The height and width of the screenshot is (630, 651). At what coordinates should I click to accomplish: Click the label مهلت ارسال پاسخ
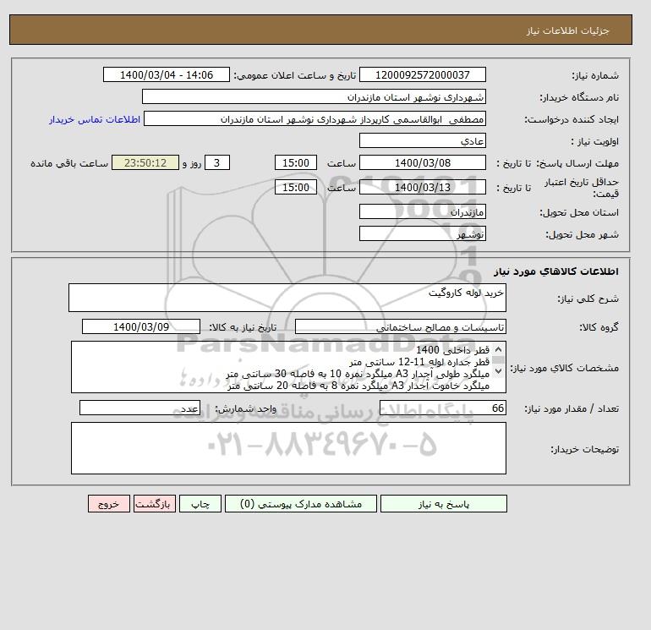coord(577,163)
